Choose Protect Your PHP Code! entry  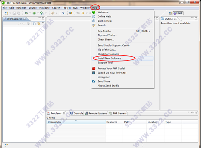tap(122, 68)
